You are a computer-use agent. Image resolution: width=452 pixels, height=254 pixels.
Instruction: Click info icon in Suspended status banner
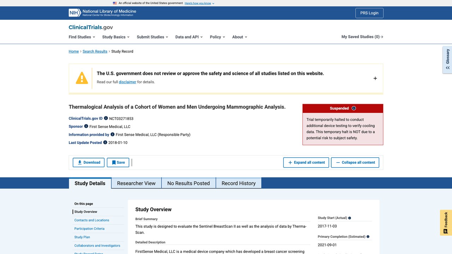point(354,108)
